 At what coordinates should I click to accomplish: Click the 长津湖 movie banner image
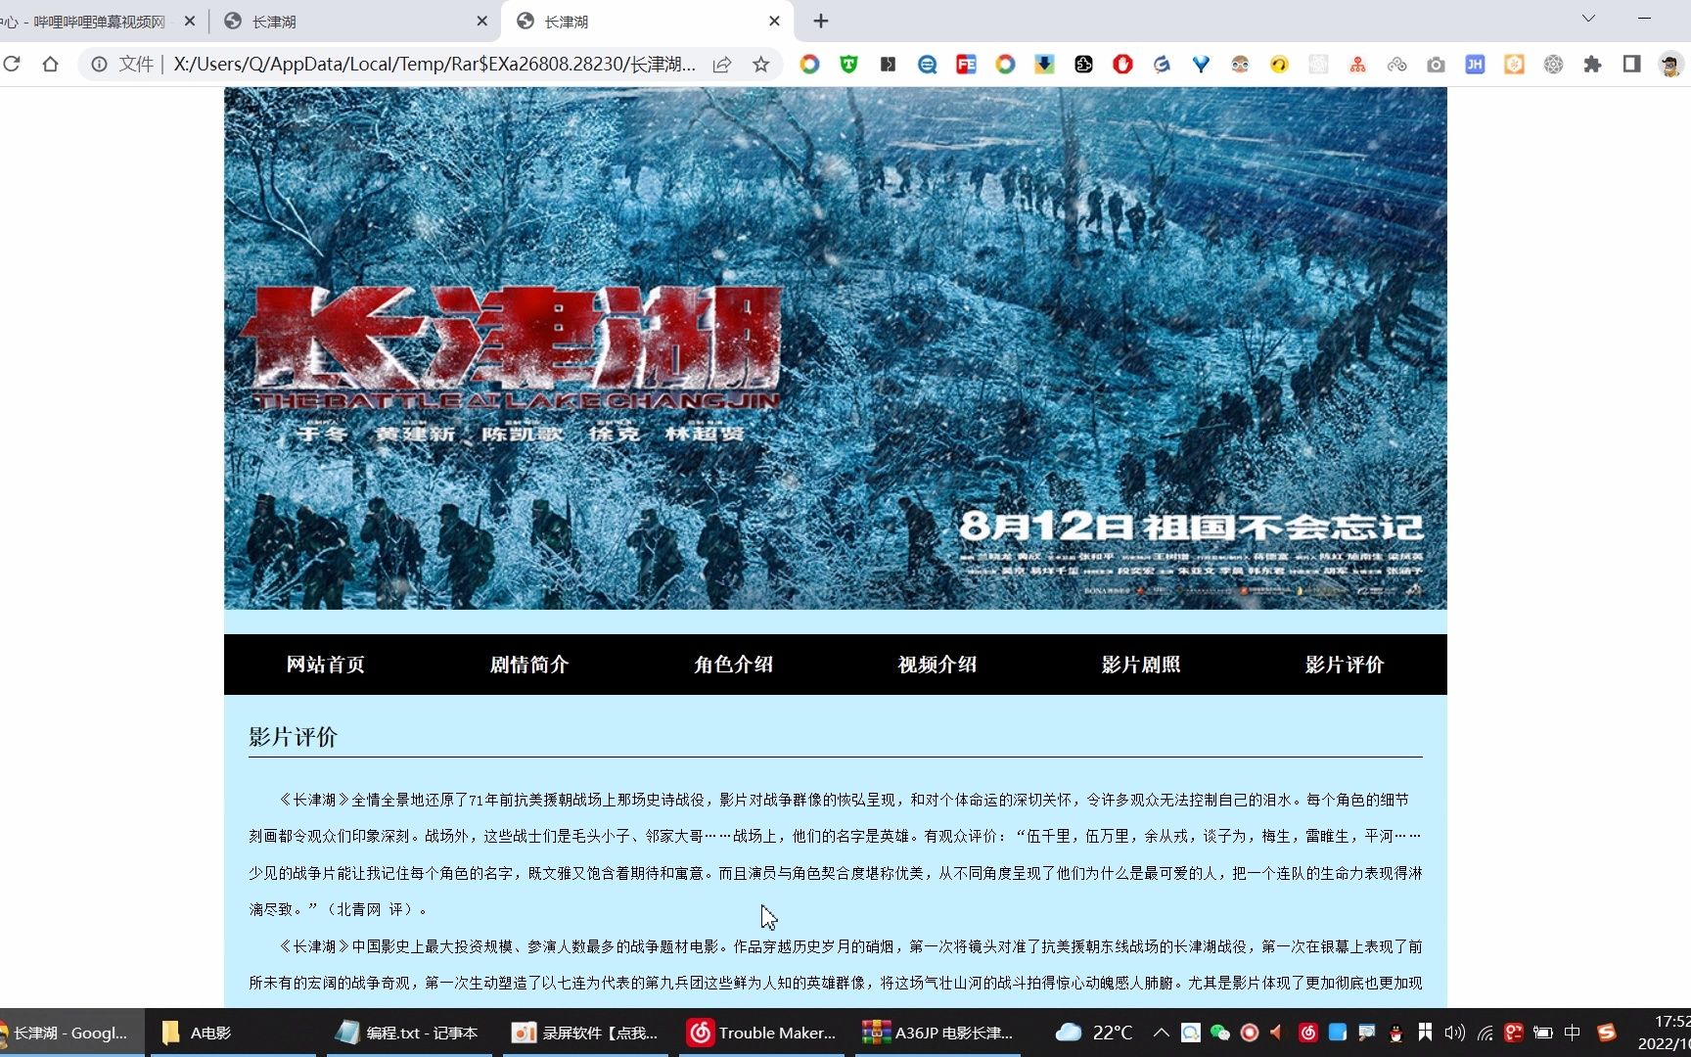[836, 348]
